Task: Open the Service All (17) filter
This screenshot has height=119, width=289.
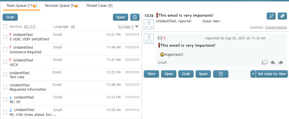Action: [x=29, y=27]
